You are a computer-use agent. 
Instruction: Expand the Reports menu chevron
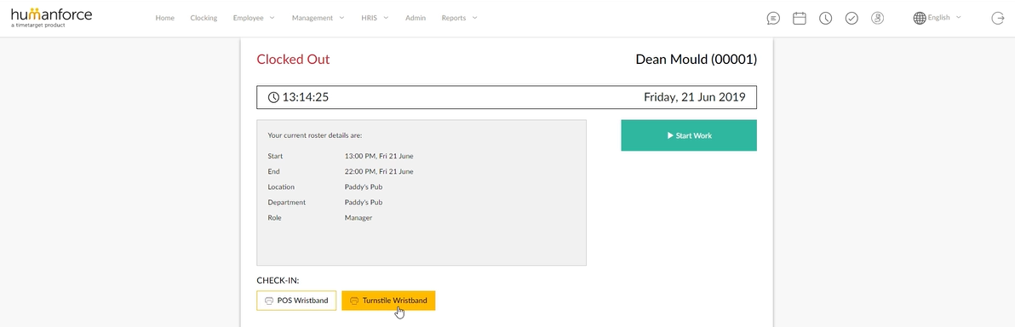pos(474,18)
